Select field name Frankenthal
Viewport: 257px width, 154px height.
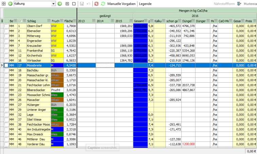(x=35, y=50)
